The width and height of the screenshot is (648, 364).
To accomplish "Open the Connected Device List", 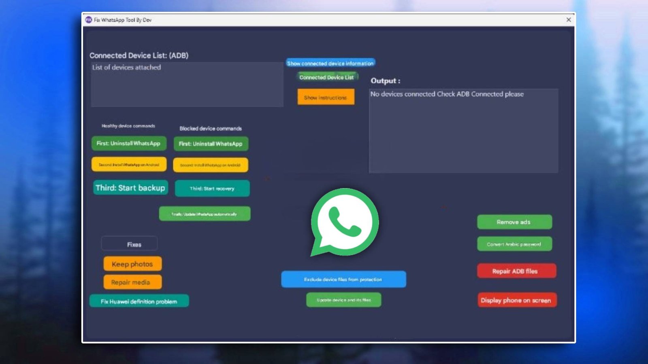I will [x=327, y=77].
